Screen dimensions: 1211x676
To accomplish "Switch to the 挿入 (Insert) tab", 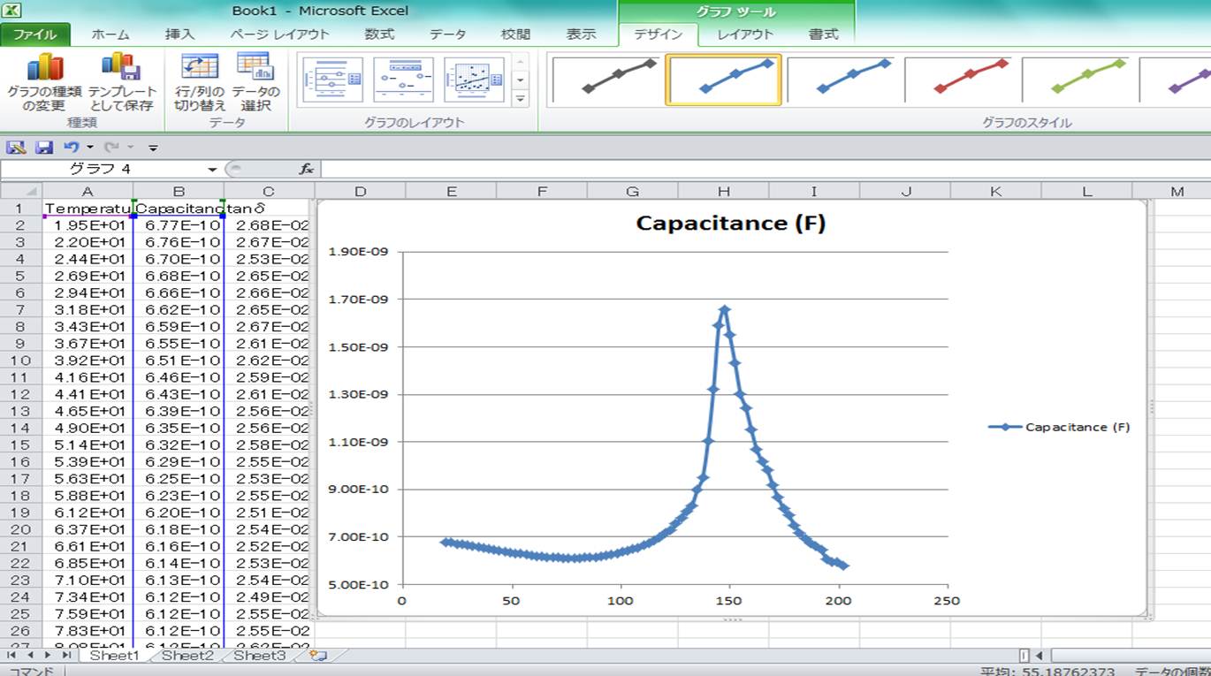I will [x=179, y=34].
